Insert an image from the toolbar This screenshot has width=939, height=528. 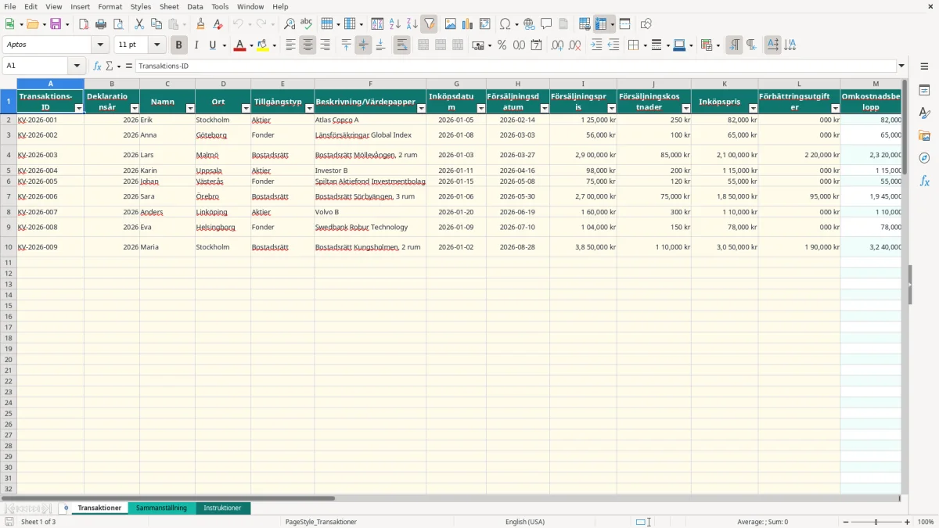click(x=450, y=24)
